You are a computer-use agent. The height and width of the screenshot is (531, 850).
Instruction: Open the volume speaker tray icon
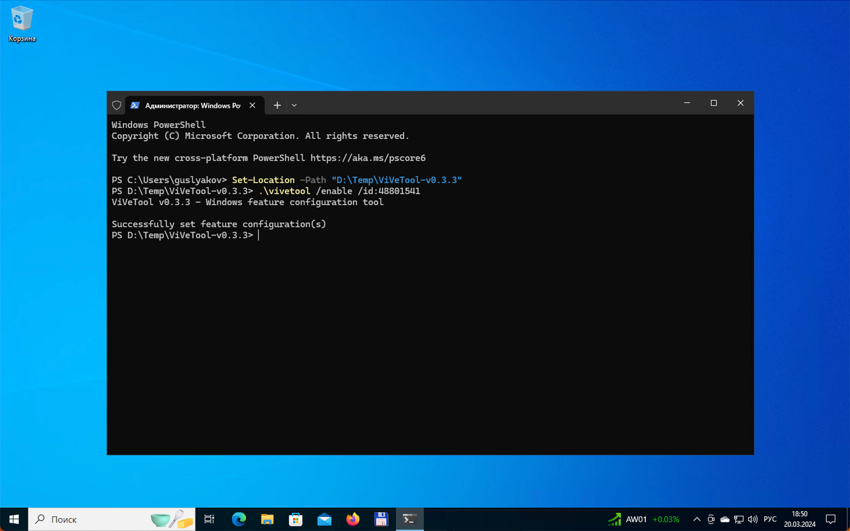pos(753,519)
